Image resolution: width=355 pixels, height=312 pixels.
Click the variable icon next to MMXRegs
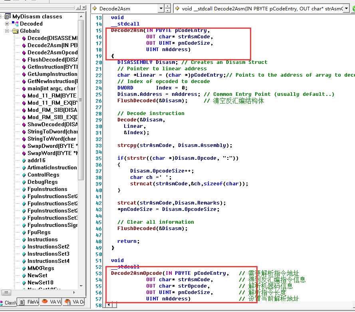pos(24,268)
